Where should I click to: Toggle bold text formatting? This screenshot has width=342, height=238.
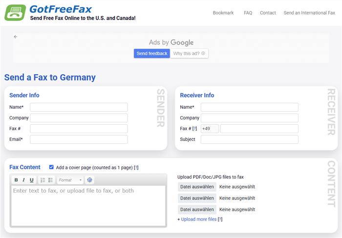[16, 180]
